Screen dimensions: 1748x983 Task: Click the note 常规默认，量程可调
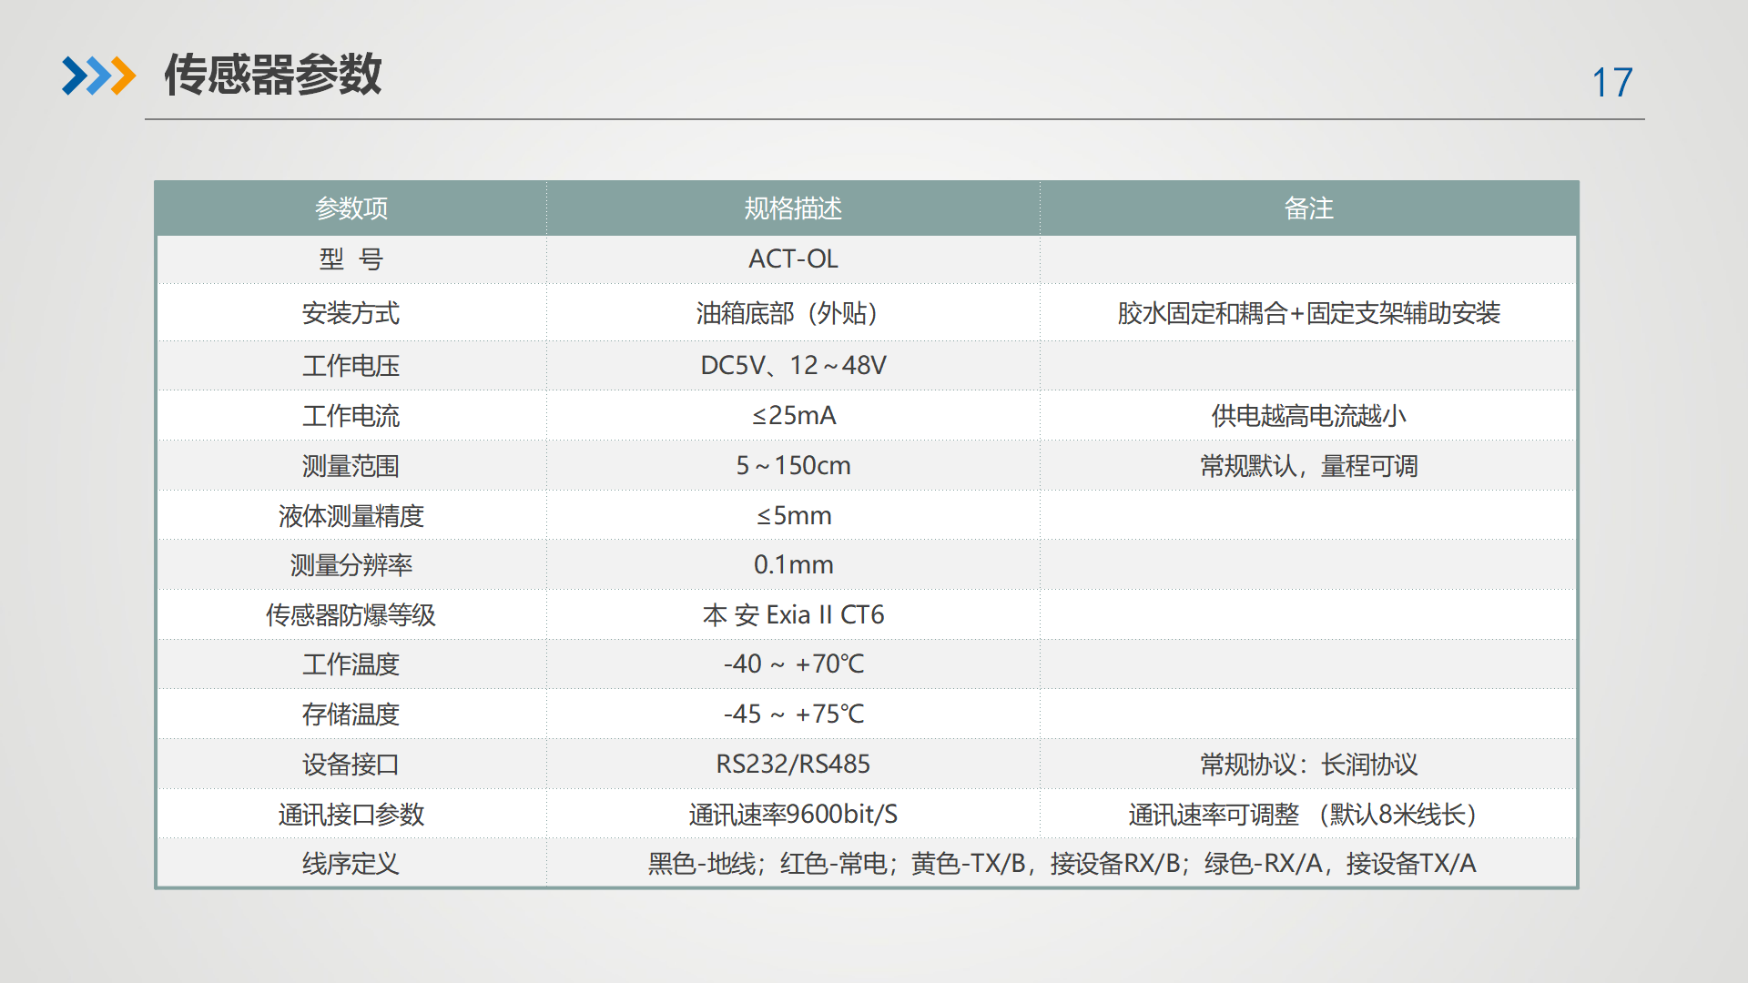[1308, 466]
